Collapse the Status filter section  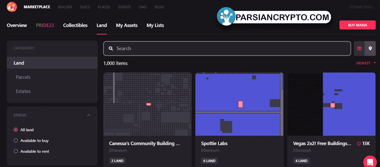tap(88, 115)
